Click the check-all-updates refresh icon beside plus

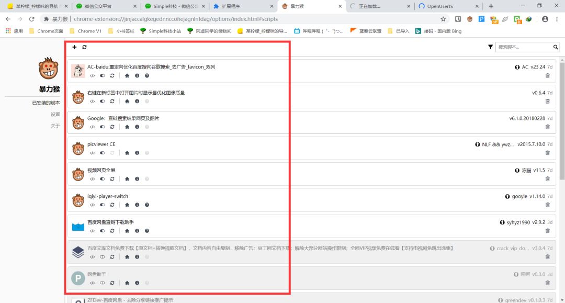(84, 47)
